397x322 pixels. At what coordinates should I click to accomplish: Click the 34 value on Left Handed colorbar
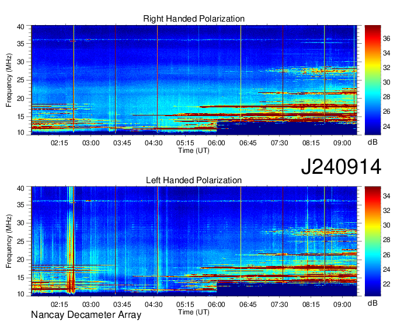coord(386,196)
